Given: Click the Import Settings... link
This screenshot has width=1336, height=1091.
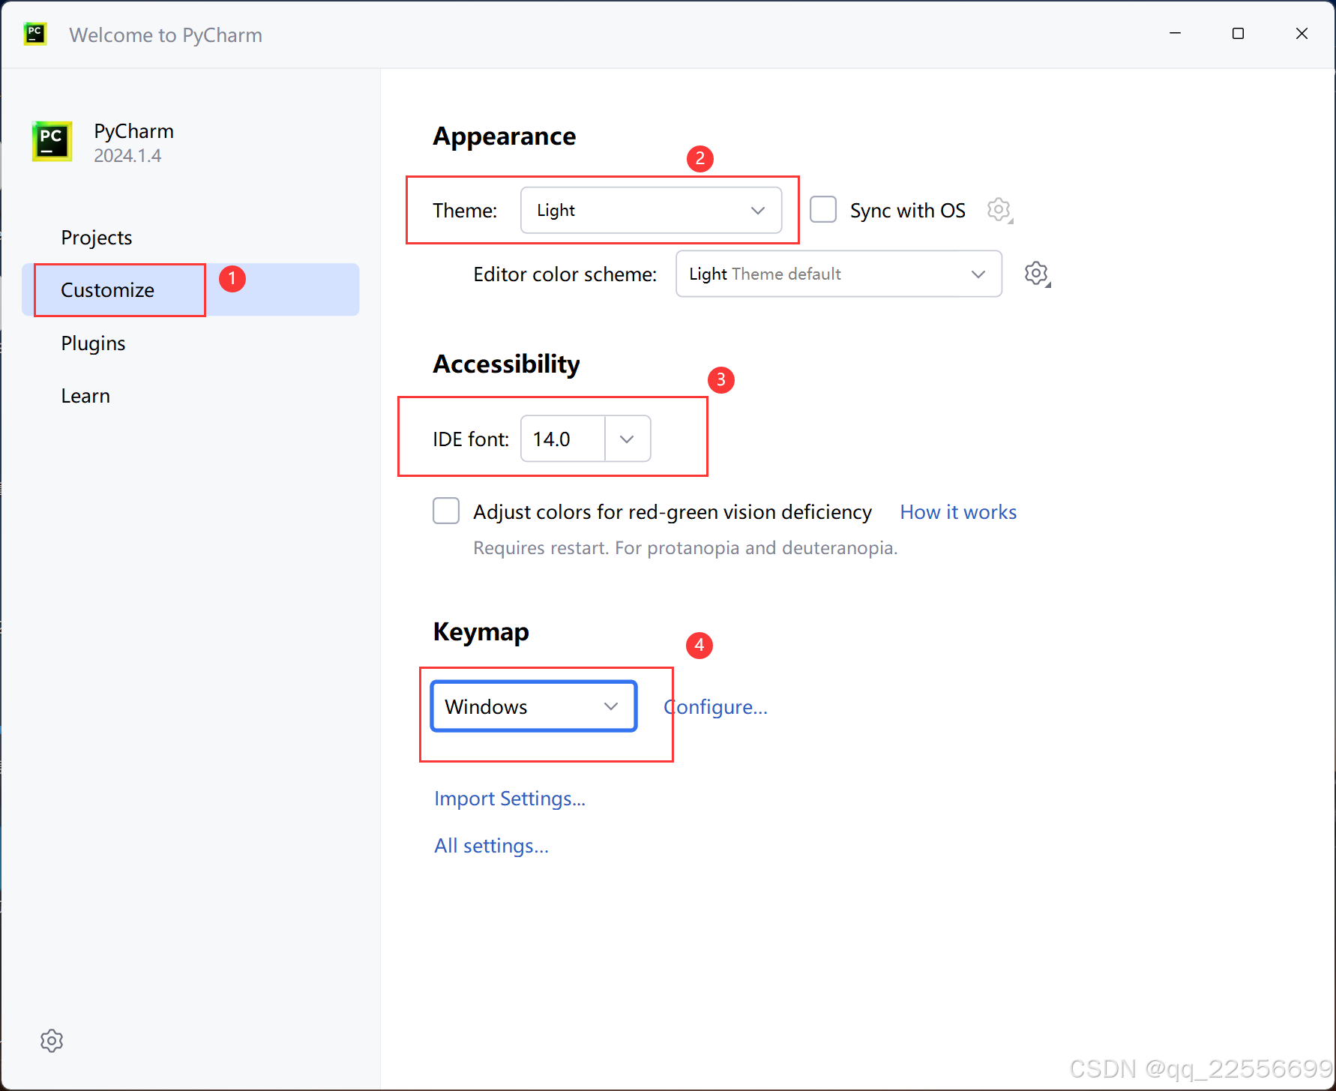Looking at the screenshot, I should pyautogui.click(x=510, y=798).
